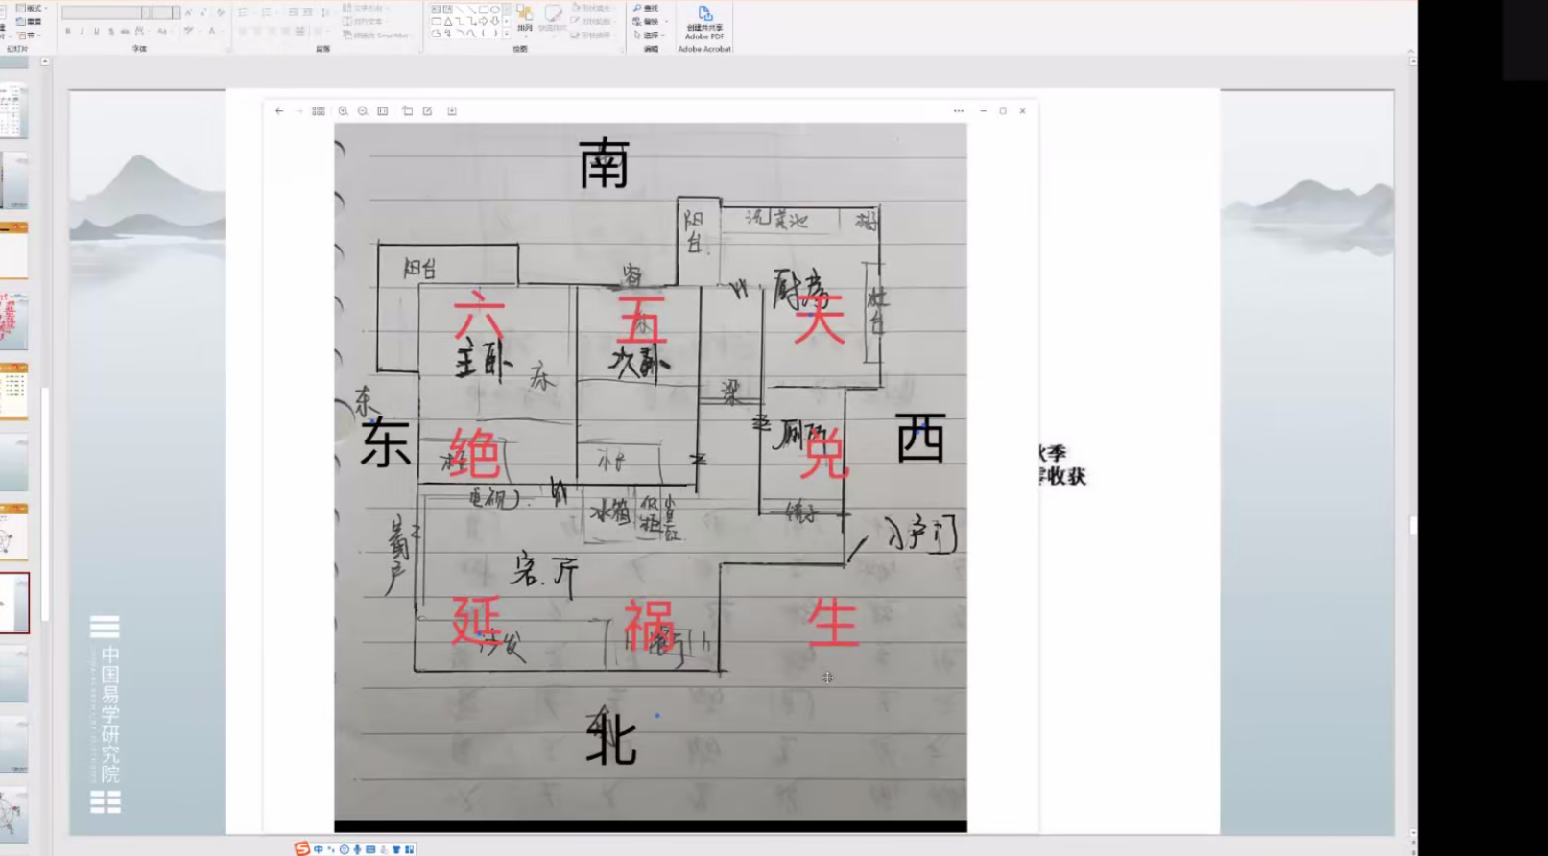Expand shapes gallery more arrow
Image resolution: width=1548 pixels, height=856 pixels.
coord(507,33)
